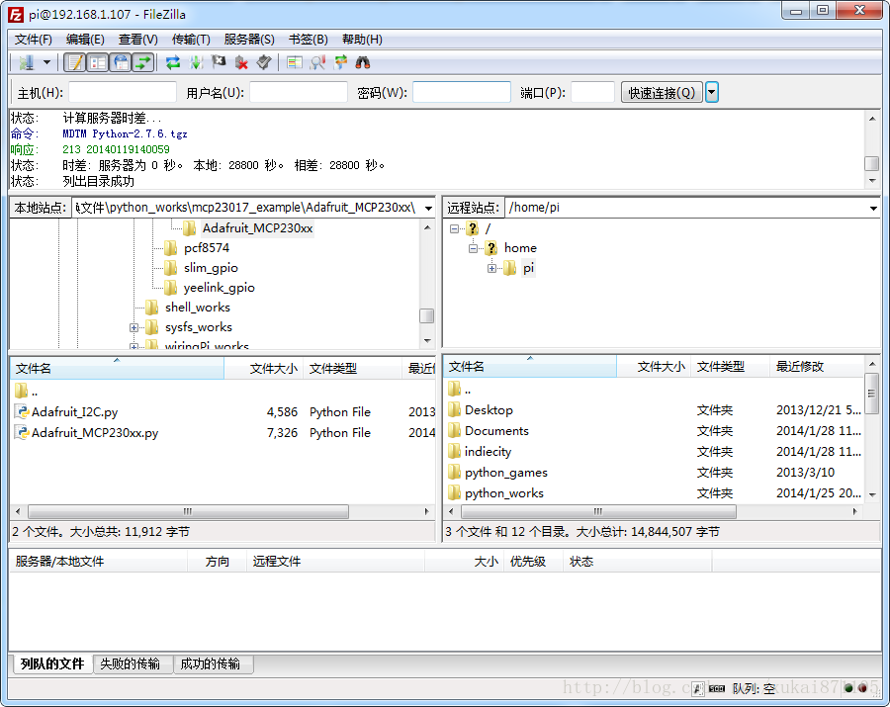890x707 pixels.
Task: Select the remote Desktop folder
Action: pos(489,409)
